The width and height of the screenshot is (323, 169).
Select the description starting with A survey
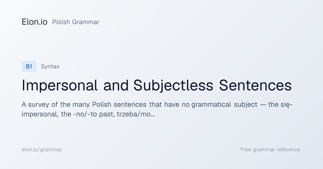[x=157, y=109]
